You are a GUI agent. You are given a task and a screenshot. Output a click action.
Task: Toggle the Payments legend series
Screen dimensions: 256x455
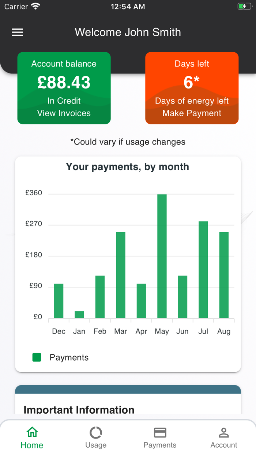point(61,357)
